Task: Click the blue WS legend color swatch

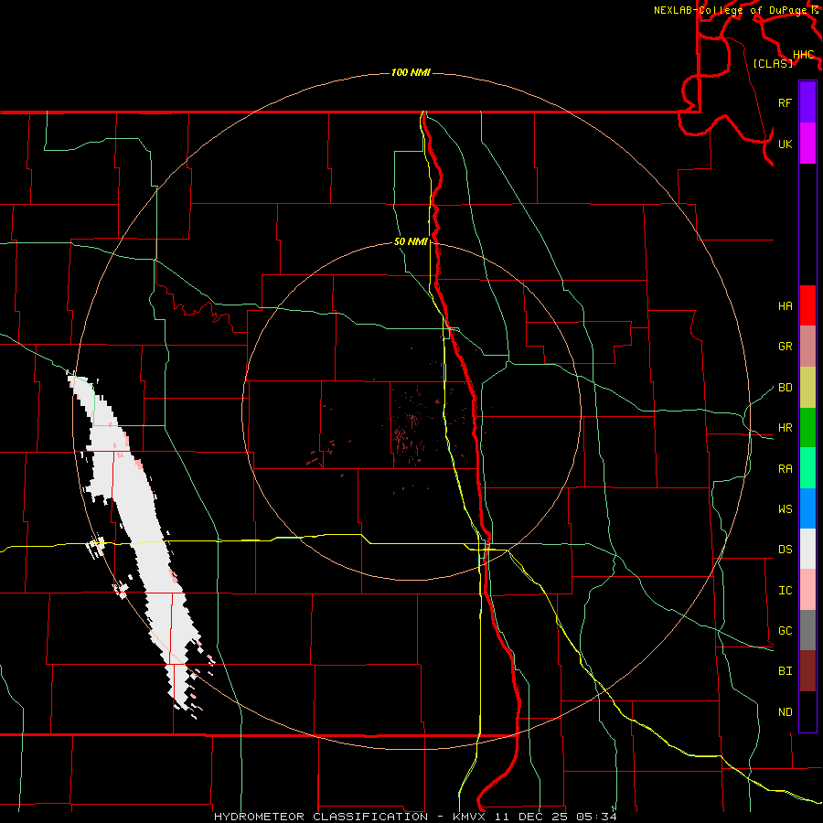Action: coord(807,508)
